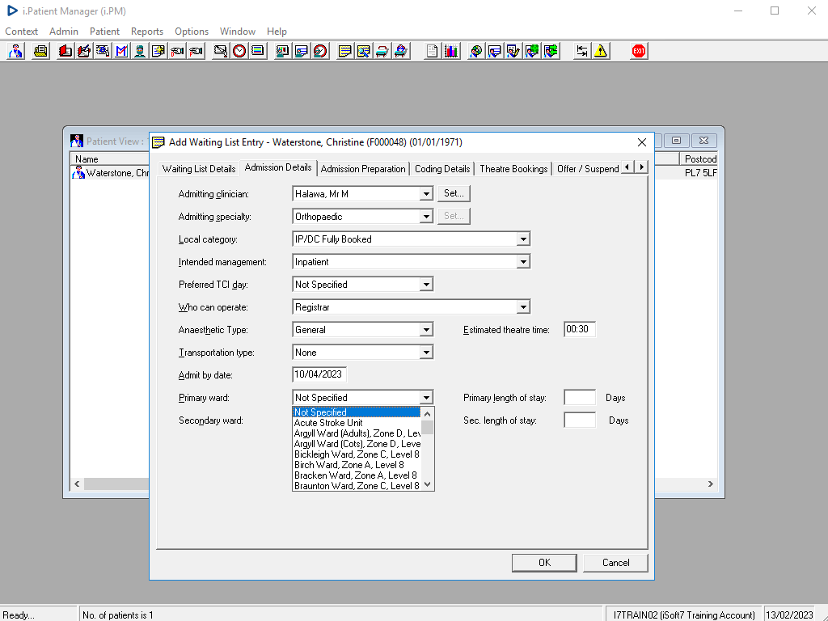Click the yellow typewriter toolbar icon

pos(40,51)
